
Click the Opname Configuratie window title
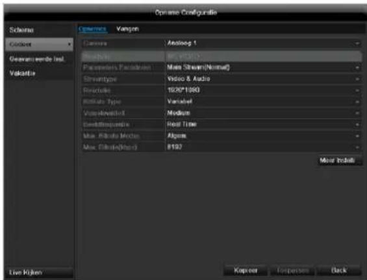click(186, 12)
